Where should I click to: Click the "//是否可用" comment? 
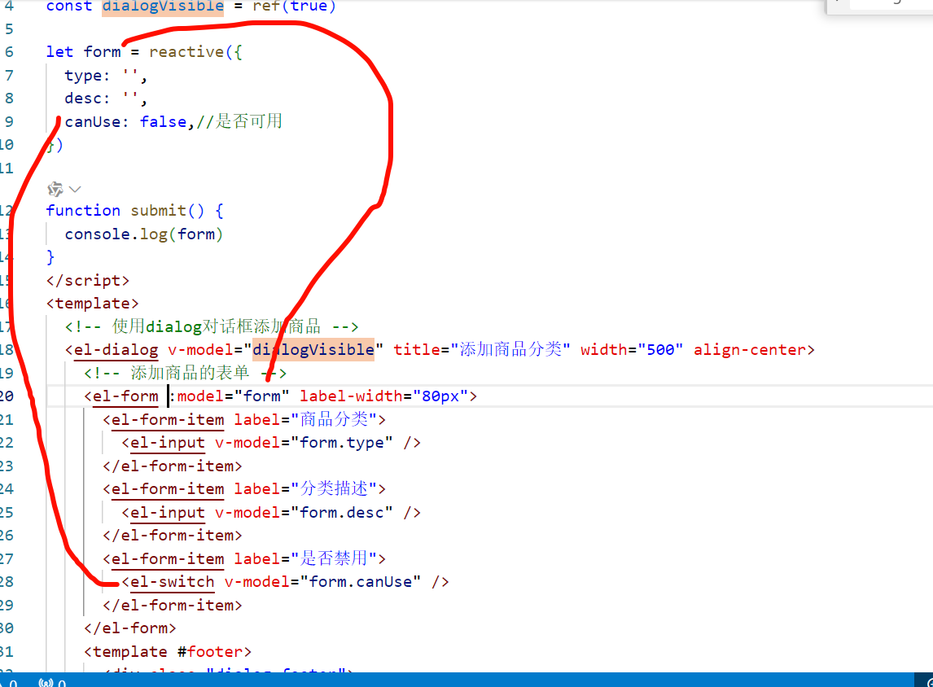tap(239, 121)
